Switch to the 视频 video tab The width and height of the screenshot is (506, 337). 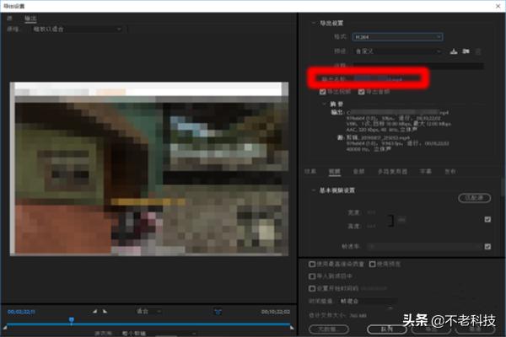click(335, 172)
